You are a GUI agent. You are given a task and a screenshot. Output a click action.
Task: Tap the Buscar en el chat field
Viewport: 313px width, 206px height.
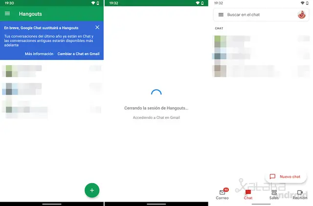pyautogui.click(x=261, y=15)
